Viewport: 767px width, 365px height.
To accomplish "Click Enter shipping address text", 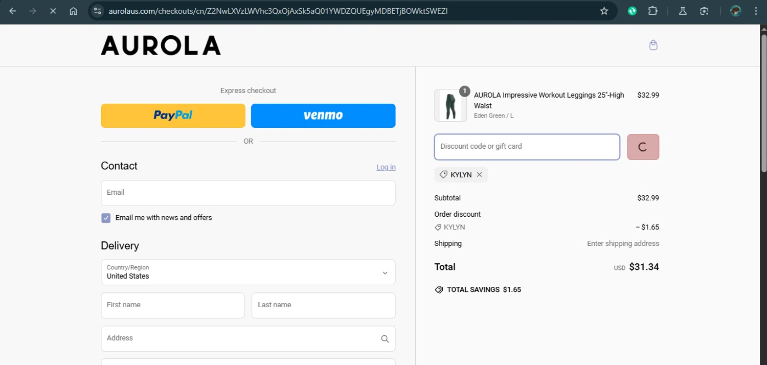I will tap(623, 244).
